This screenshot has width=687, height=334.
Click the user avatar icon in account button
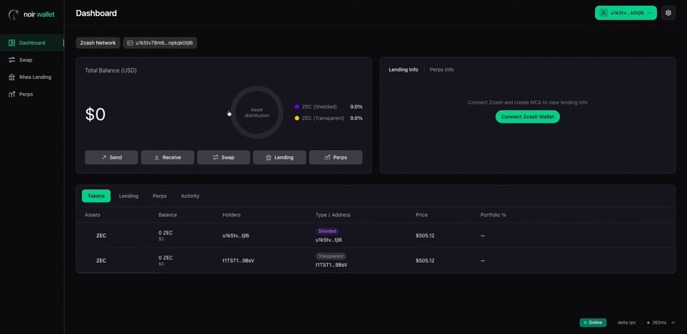603,13
